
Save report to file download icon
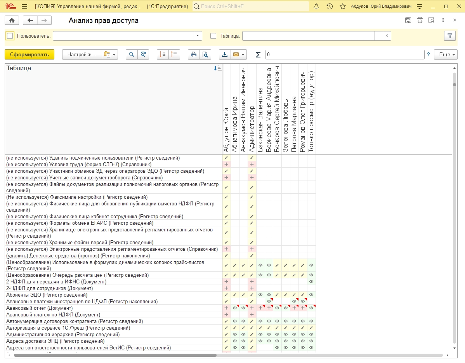coord(225,55)
